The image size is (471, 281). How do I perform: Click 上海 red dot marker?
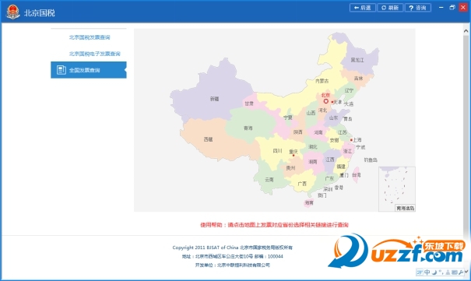(351, 140)
